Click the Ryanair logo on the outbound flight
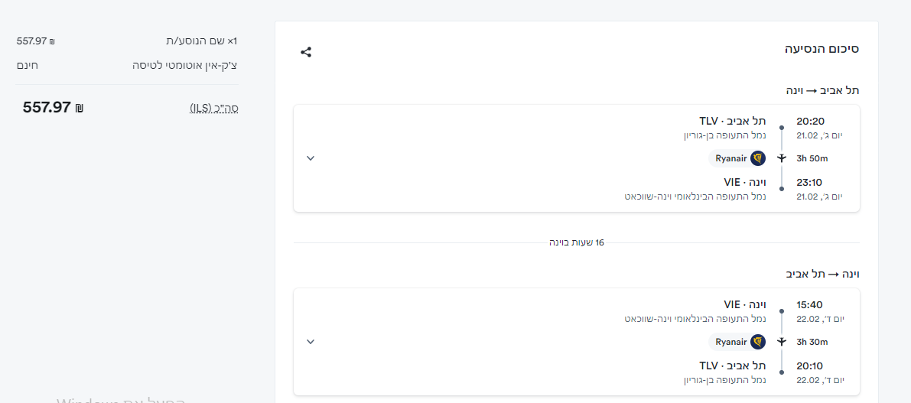 click(x=758, y=158)
